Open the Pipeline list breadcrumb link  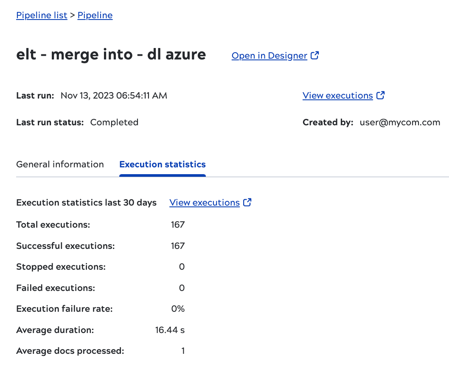click(x=42, y=15)
